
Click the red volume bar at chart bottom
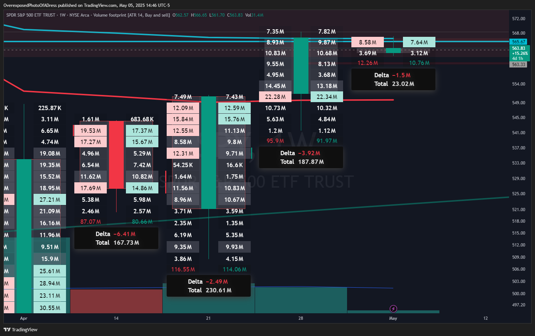[x=116, y=301]
